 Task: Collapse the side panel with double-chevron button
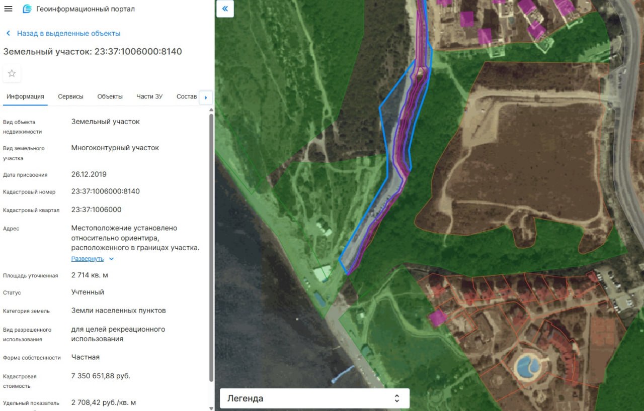point(225,9)
